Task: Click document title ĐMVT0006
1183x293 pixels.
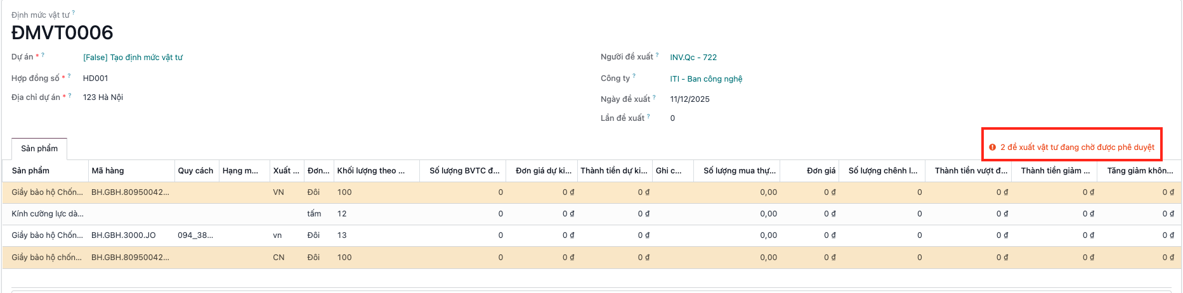Action: tap(62, 32)
